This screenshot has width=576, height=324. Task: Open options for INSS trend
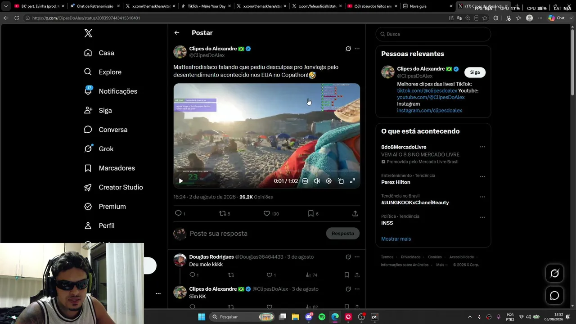(482, 217)
